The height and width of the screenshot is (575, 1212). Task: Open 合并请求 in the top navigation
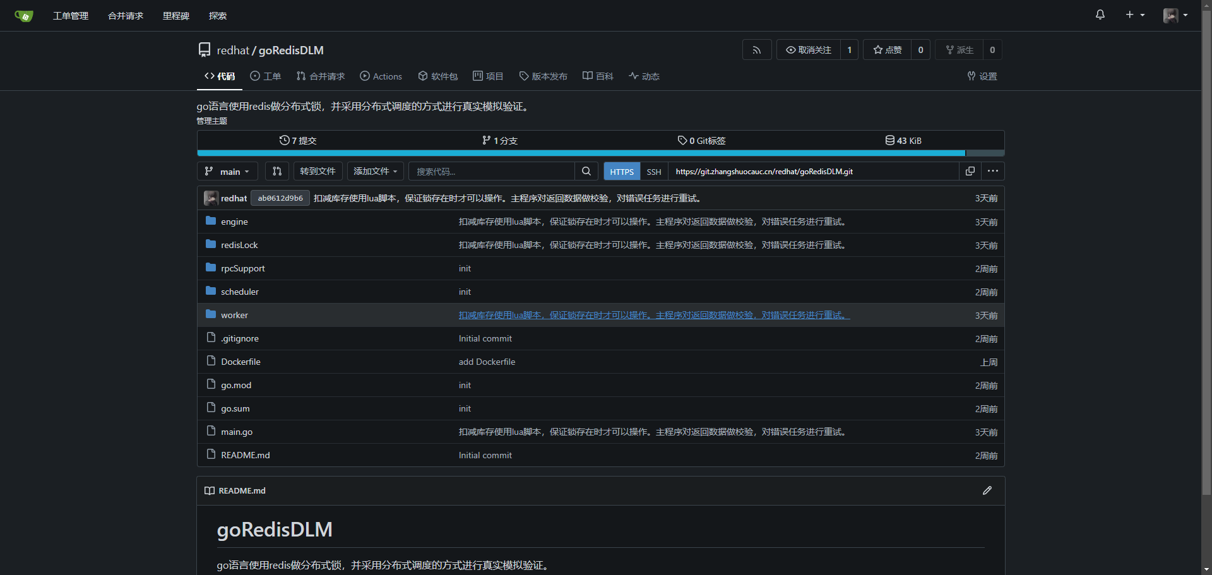(x=126, y=16)
